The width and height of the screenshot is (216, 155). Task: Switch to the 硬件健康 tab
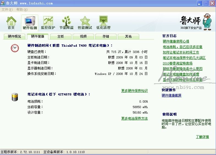pos(38,36)
